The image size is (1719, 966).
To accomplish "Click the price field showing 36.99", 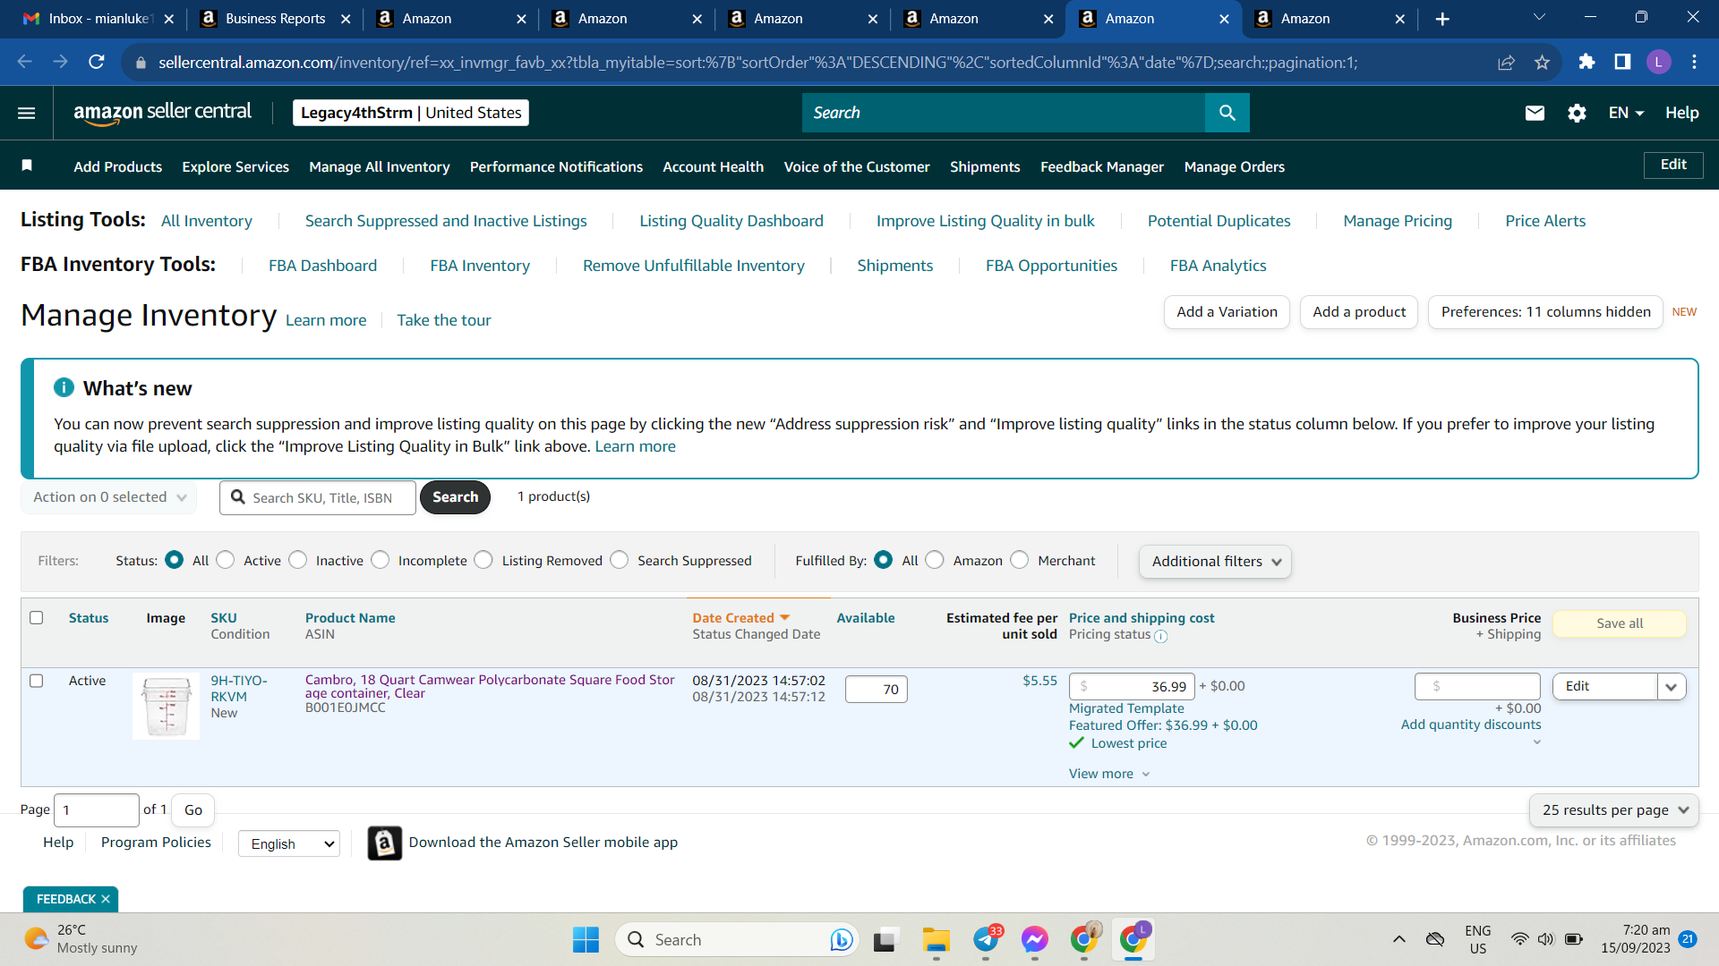I will point(1132,686).
